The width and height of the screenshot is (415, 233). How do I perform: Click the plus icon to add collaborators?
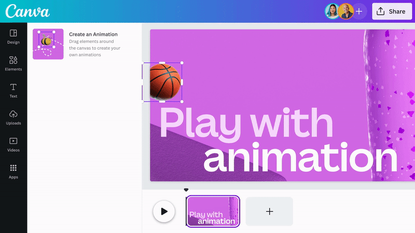(359, 11)
